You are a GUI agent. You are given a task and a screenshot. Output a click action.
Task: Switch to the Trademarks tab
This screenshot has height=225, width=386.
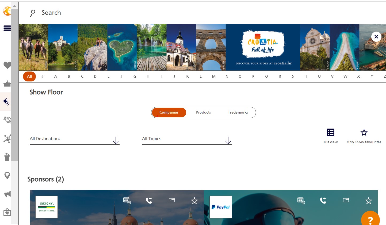pyautogui.click(x=238, y=112)
